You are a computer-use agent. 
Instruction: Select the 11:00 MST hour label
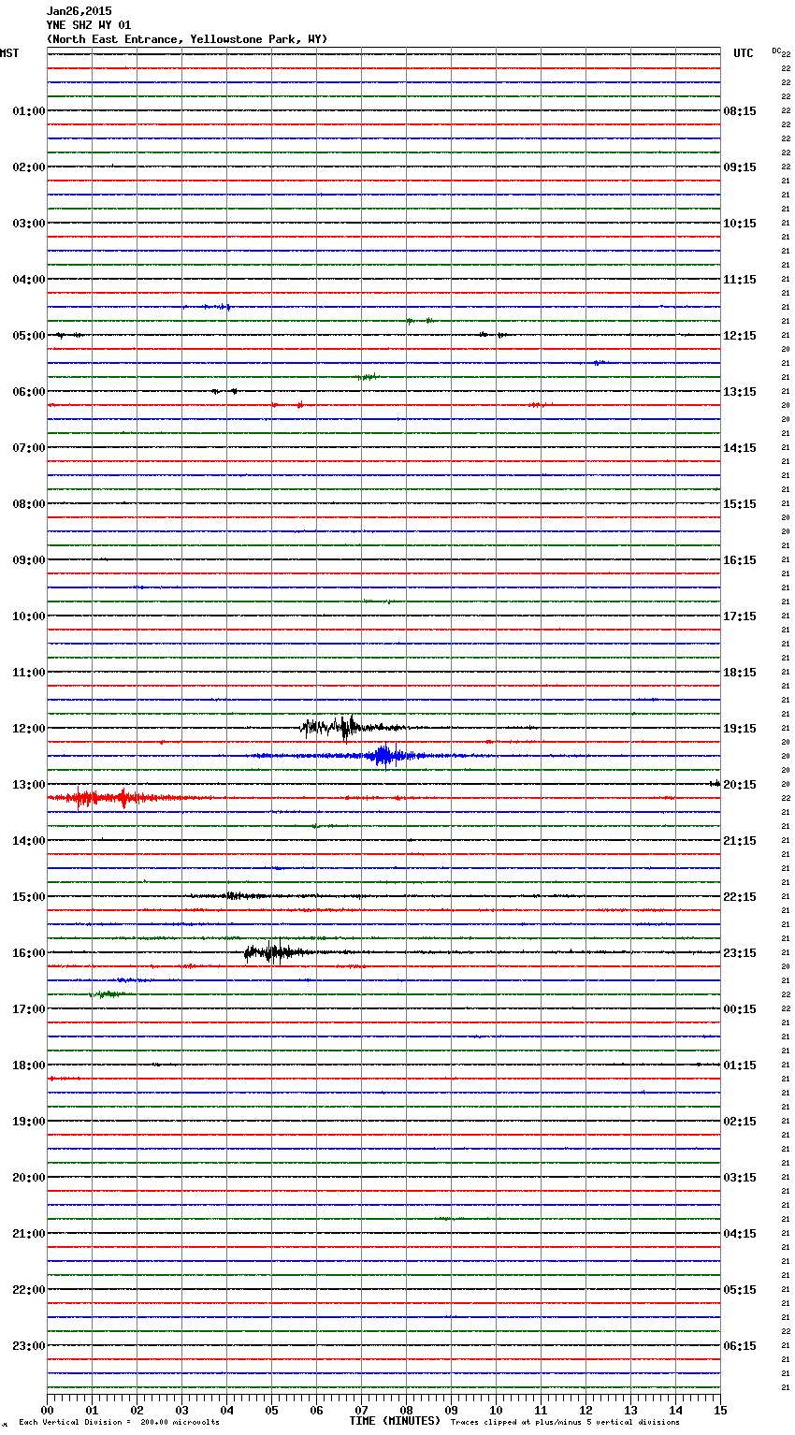[29, 673]
